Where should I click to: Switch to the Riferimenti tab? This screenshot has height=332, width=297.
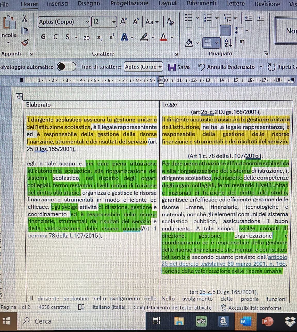201,4
